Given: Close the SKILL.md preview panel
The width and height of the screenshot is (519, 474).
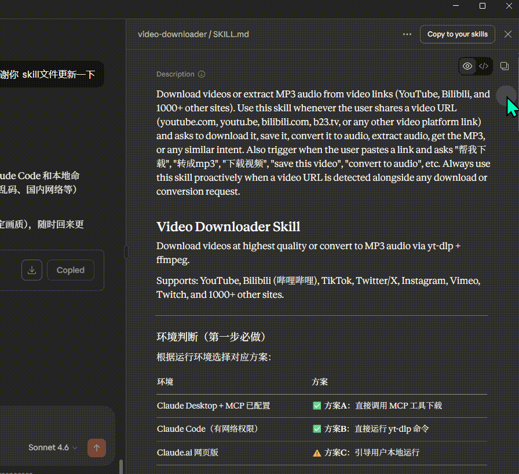Looking at the screenshot, I should tap(508, 34).
